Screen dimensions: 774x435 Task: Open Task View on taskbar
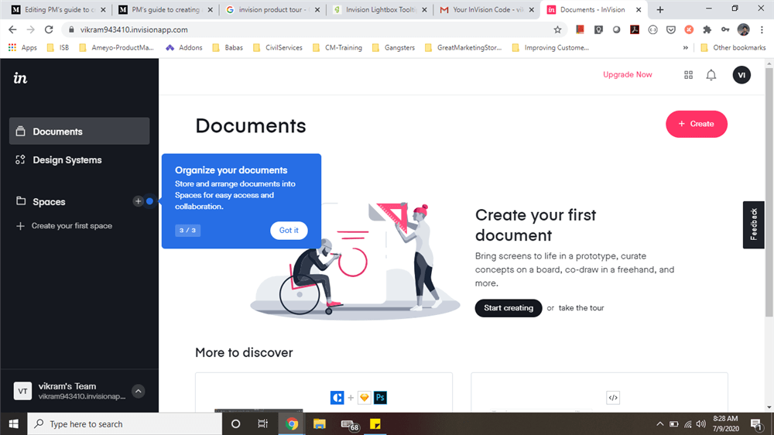tap(262, 423)
